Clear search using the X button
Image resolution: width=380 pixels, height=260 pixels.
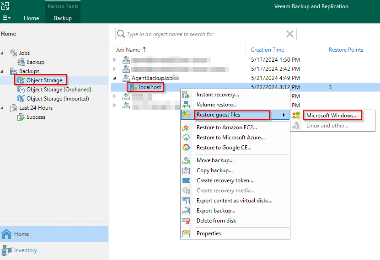pyautogui.click(x=289, y=34)
